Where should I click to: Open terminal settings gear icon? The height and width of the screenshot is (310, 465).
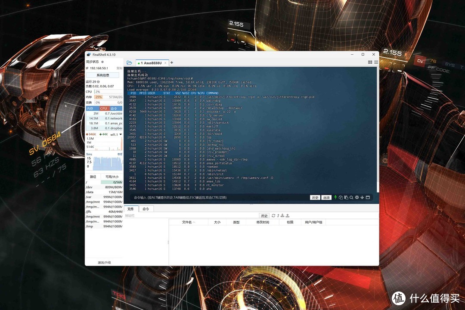[357, 198]
